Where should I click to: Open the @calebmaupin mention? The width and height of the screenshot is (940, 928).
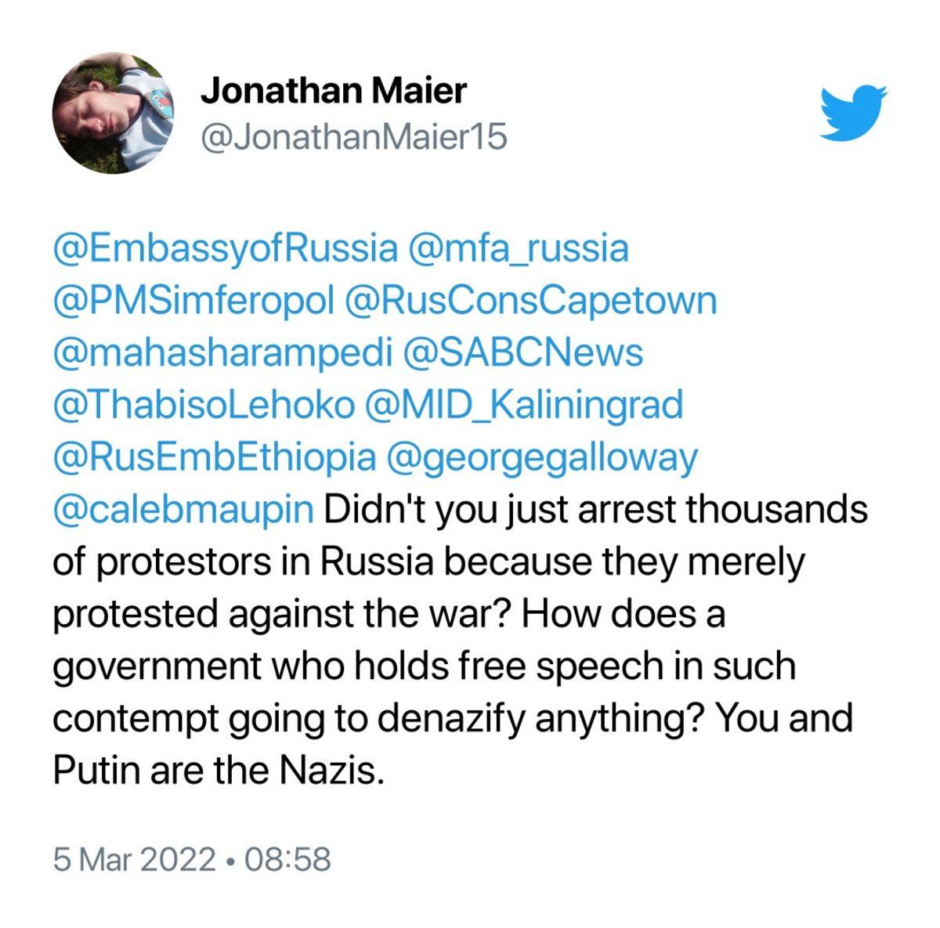pyautogui.click(x=183, y=511)
